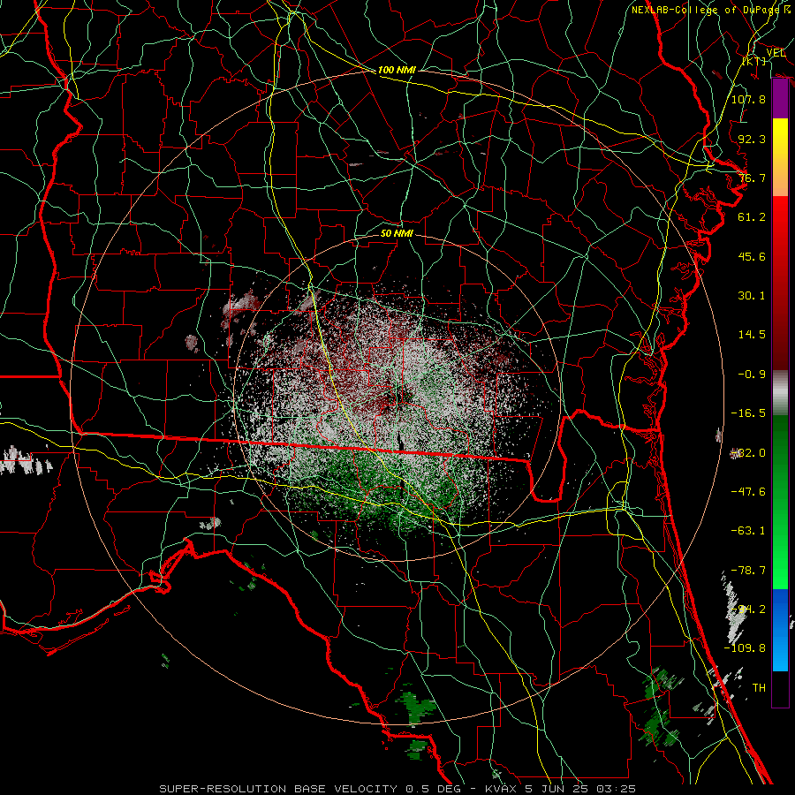This screenshot has width=795, height=795.
Task: Click the 107.8 legend value
Action: [x=748, y=99]
